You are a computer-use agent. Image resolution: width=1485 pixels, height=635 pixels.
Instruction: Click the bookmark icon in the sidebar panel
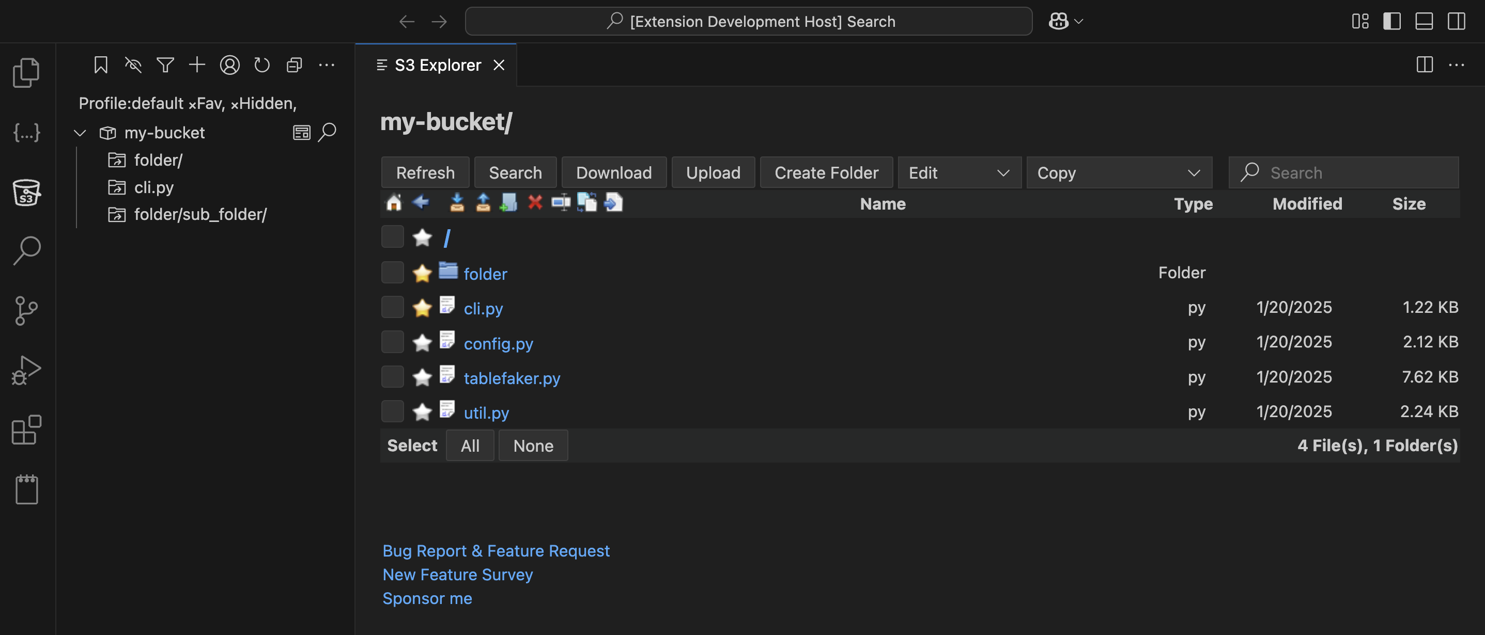[x=101, y=65]
